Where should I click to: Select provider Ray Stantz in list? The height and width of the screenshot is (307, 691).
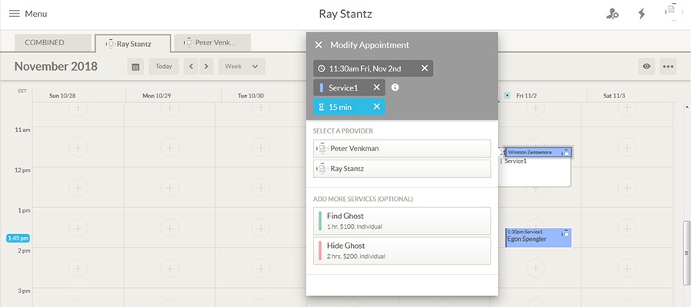coord(402,169)
